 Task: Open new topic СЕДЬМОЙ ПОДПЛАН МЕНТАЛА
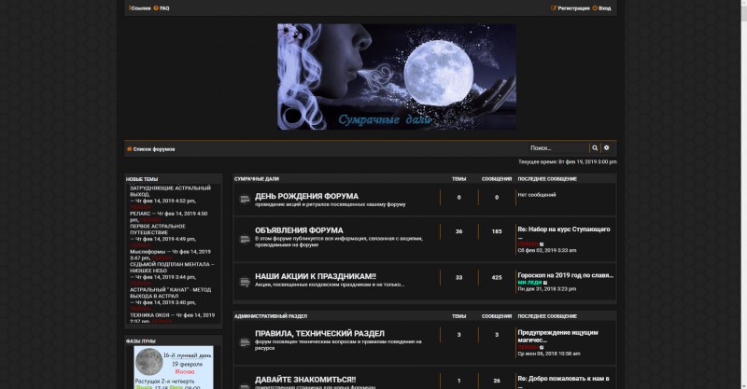(172, 268)
